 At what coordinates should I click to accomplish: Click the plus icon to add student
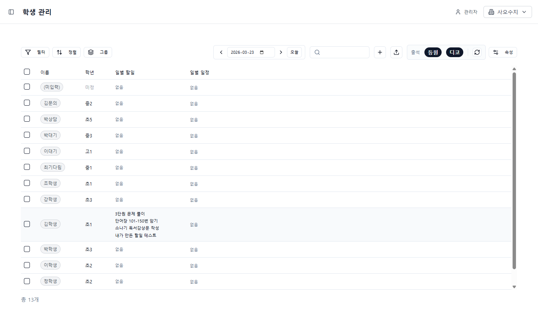380,52
